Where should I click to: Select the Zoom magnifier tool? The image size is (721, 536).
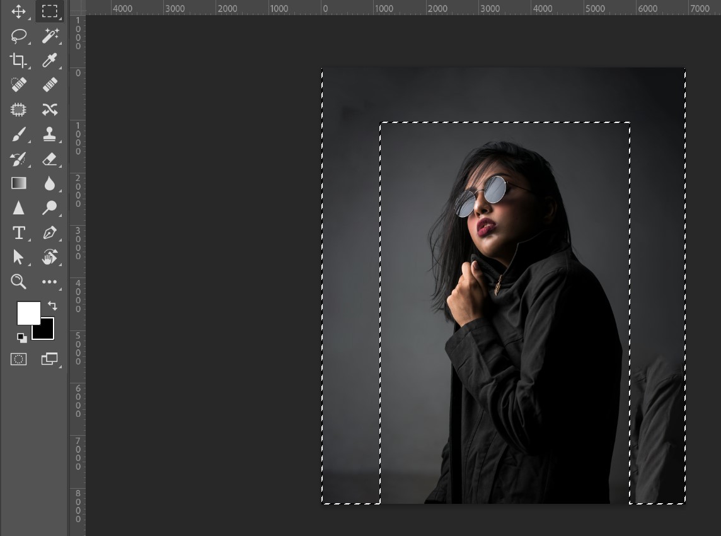(18, 281)
